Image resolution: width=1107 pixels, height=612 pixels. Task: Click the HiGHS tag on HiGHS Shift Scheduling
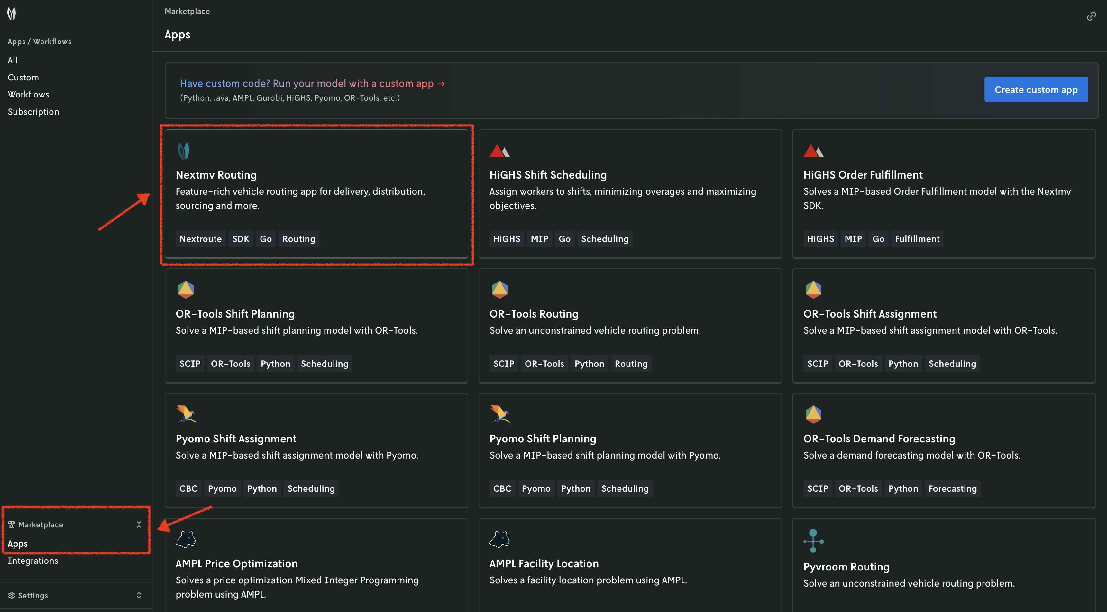click(507, 239)
